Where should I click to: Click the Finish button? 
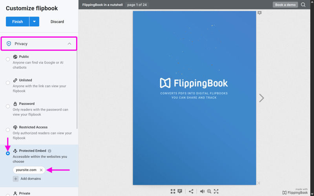17,22
